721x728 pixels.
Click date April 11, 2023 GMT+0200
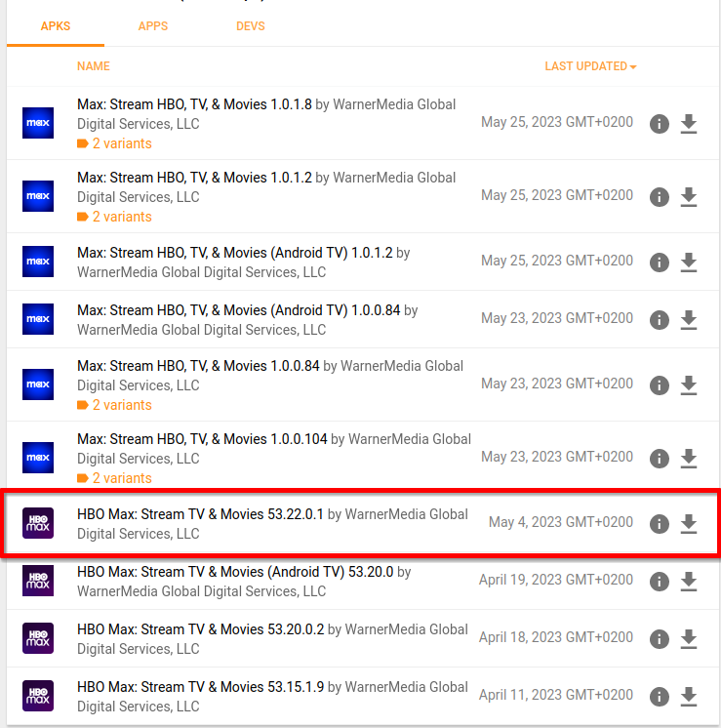coord(556,695)
